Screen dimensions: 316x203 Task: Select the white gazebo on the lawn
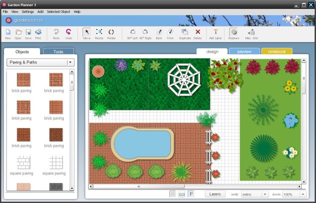(184, 80)
